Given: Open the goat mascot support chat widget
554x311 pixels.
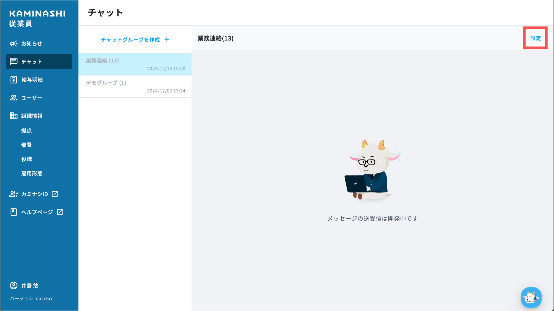Looking at the screenshot, I should pyautogui.click(x=531, y=297).
